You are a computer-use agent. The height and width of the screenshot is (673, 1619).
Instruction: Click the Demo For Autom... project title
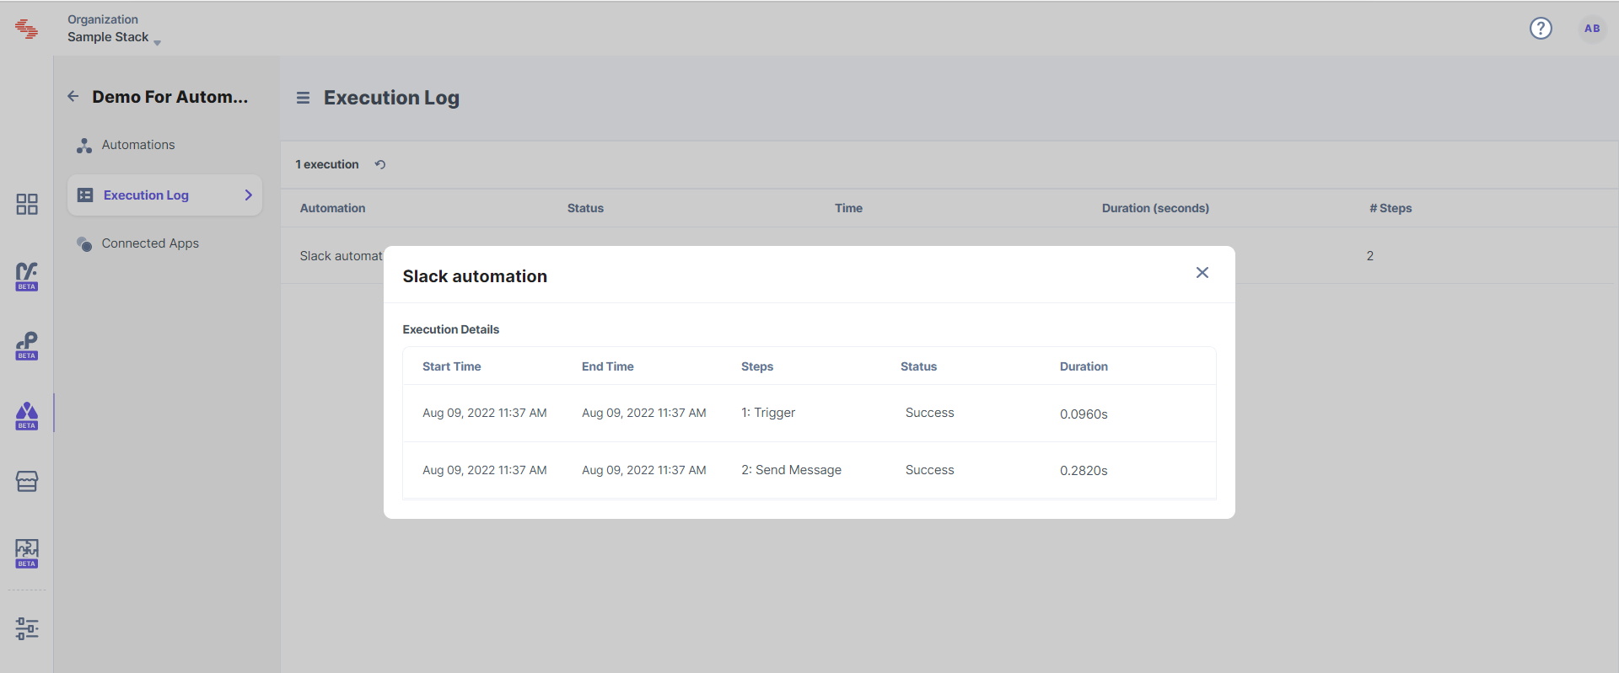pyautogui.click(x=169, y=97)
